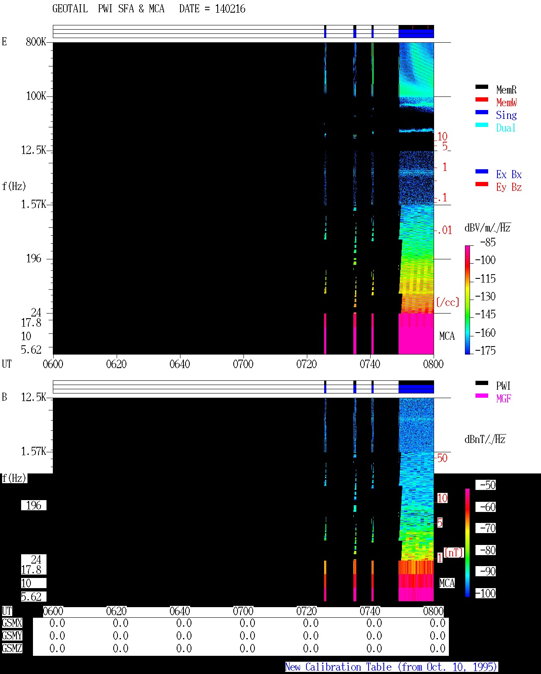The height and width of the screenshot is (674, 541).
Task: Click the blue Ex Bx legend swatch
Action: pos(482,171)
